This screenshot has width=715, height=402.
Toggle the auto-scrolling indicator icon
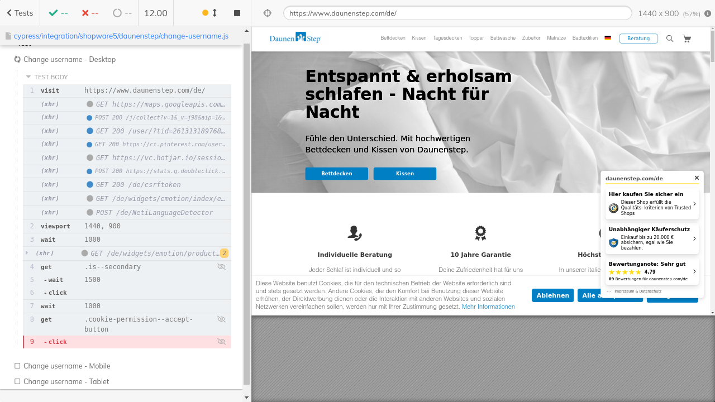click(210, 13)
